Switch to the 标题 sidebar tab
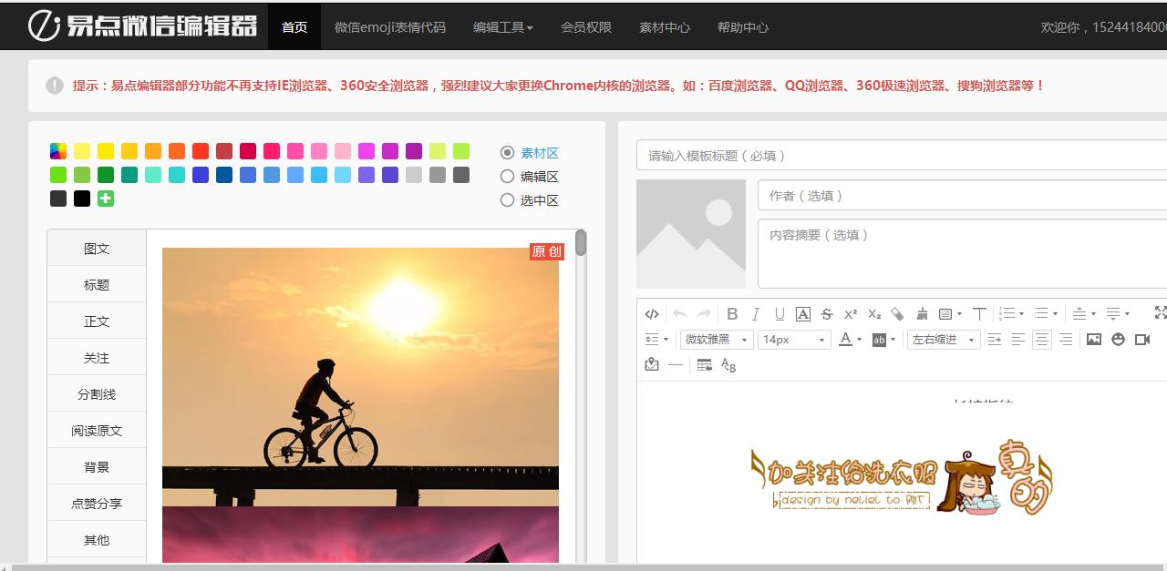1167x571 pixels. (x=96, y=283)
